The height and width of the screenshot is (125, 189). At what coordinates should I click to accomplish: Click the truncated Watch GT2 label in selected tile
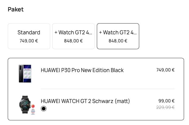[x=118, y=32]
